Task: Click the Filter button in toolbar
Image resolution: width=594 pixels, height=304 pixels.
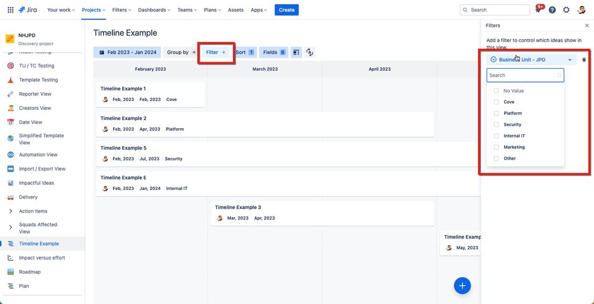Action: pos(216,52)
